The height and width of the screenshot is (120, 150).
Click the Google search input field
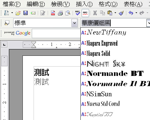tap(56, 33)
